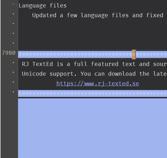Screen dimensions: 167x158
Task: Open the https://www.rj-texted.se link
Action: pyautogui.click(x=98, y=84)
